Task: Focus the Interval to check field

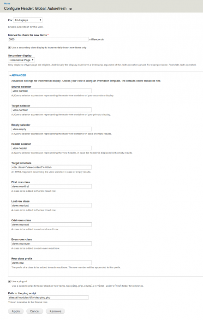Action: pyautogui.click(x=48, y=39)
